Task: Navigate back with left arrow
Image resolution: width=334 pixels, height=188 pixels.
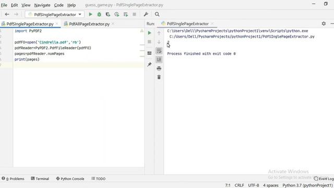Action: pos(7,14)
